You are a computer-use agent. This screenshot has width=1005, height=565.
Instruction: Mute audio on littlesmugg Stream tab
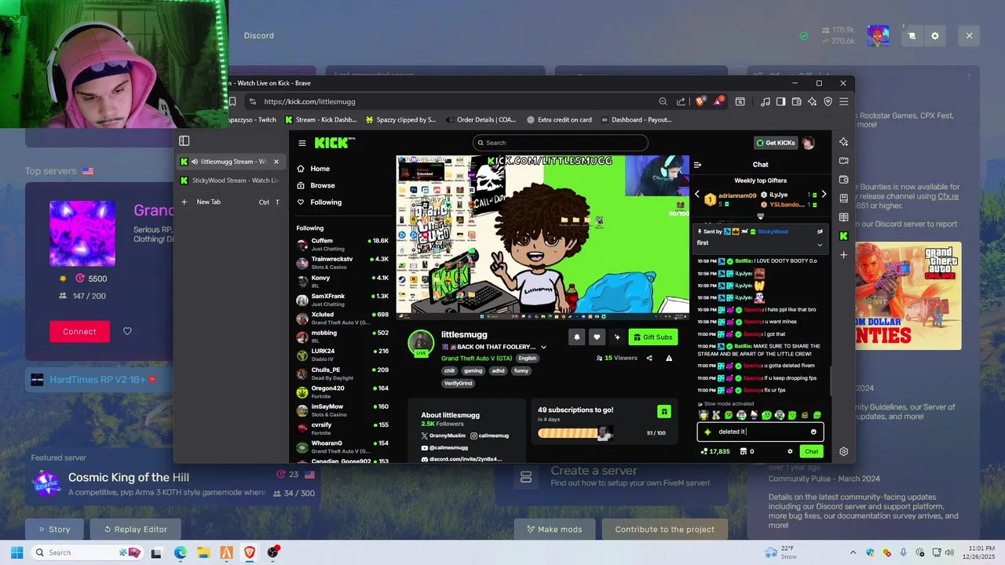point(194,162)
